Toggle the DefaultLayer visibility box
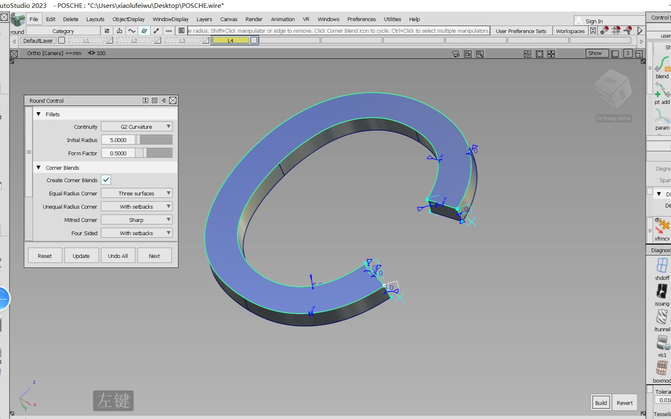The height and width of the screenshot is (419, 671). (x=62, y=41)
